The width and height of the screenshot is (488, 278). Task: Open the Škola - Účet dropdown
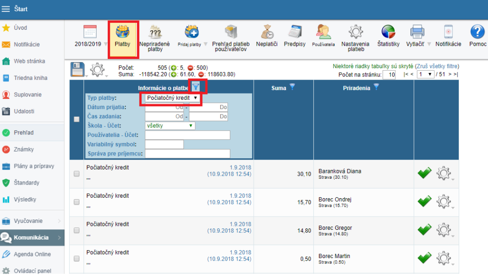[170, 126]
